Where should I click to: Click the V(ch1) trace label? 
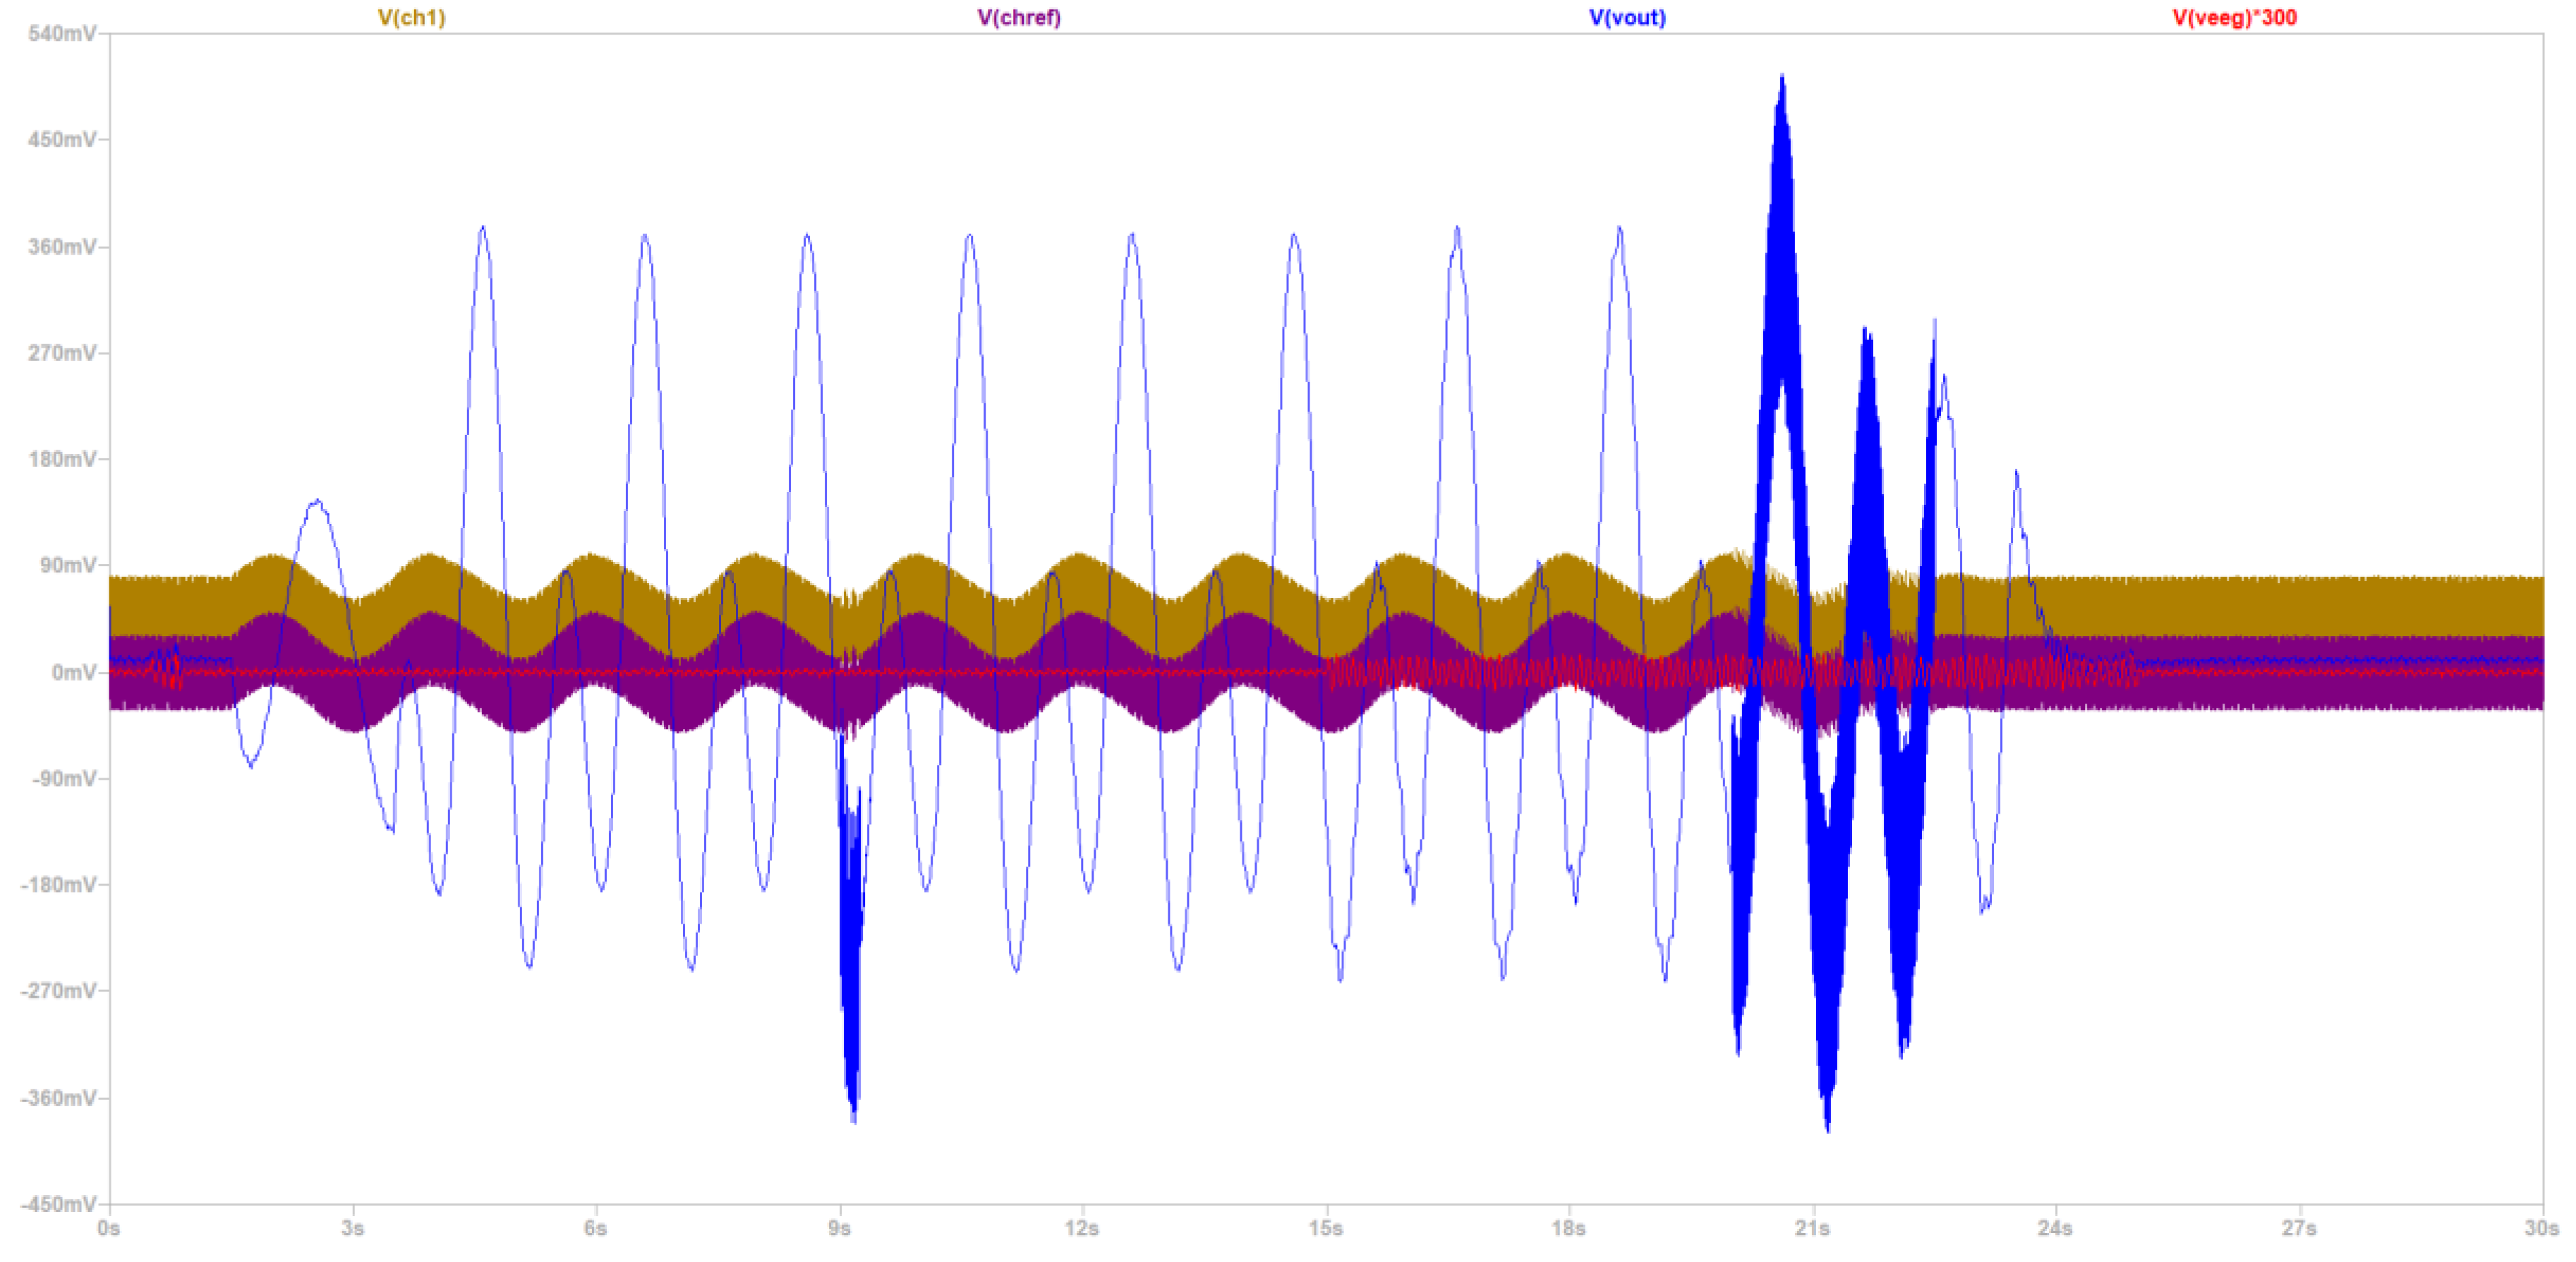point(411,17)
